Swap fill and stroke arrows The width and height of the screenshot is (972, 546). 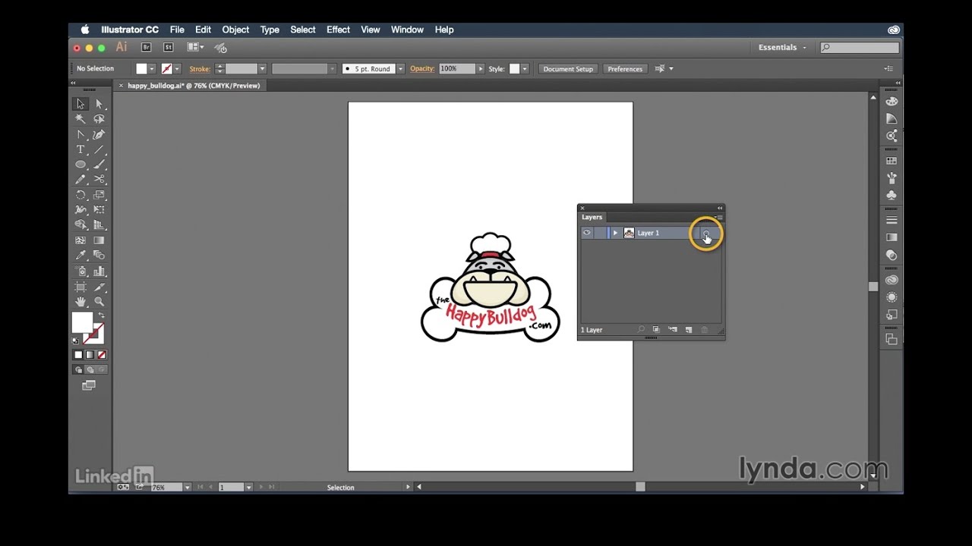click(x=101, y=315)
